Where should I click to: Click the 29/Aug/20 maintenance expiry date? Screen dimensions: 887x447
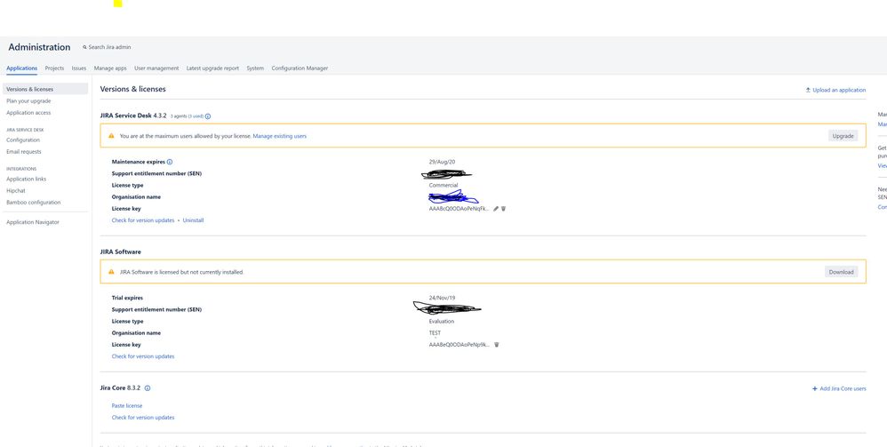[442, 162]
